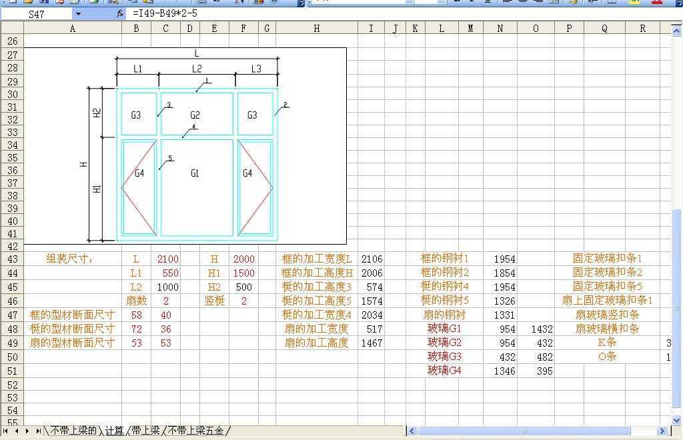
Task: Click the 扇的型材断面尺寸 label
Action: [x=72, y=343]
